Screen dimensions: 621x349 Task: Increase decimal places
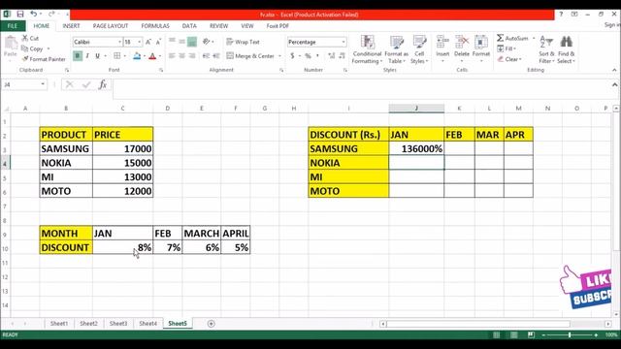point(332,56)
